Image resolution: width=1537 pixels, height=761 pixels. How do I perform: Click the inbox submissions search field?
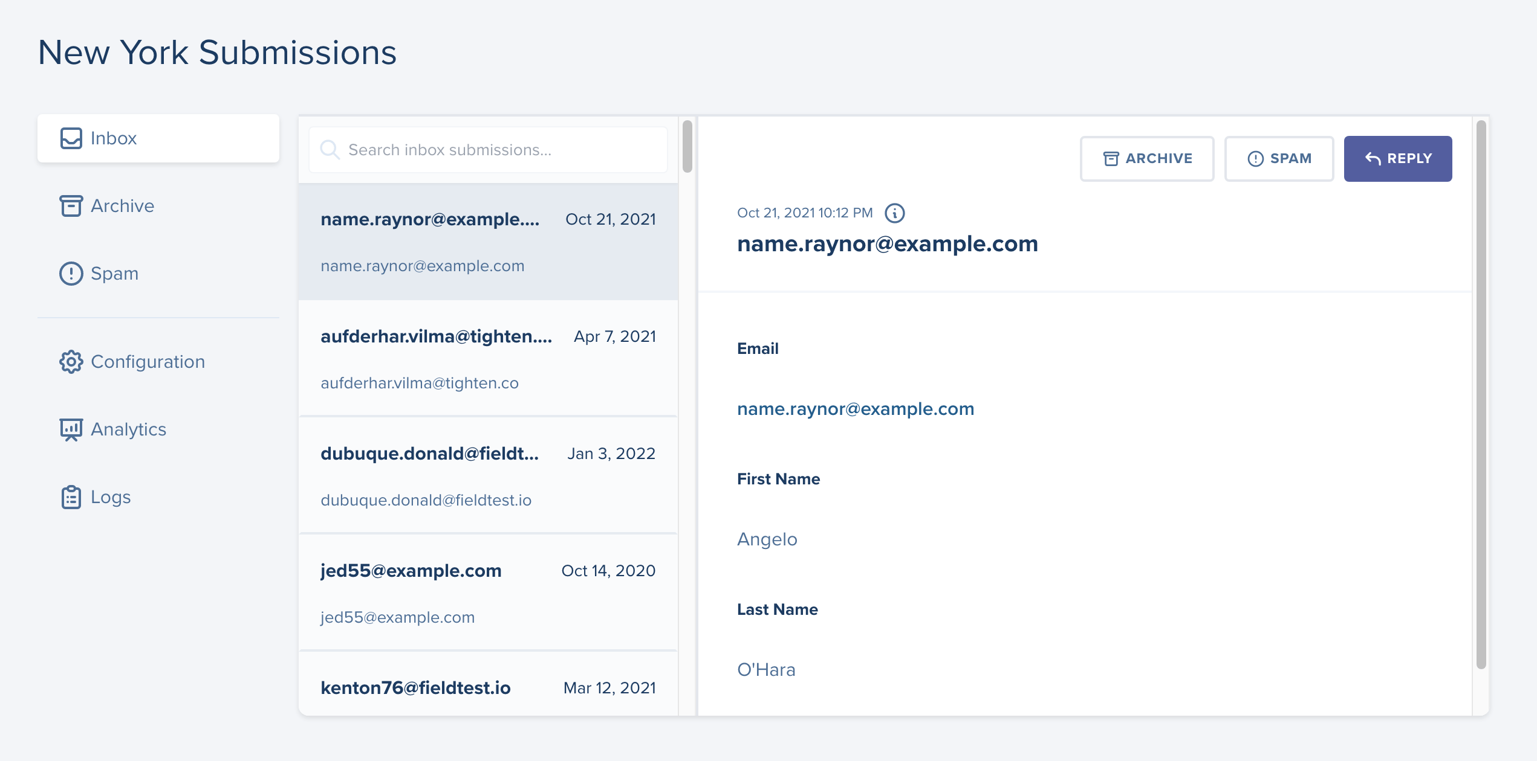tap(487, 149)
